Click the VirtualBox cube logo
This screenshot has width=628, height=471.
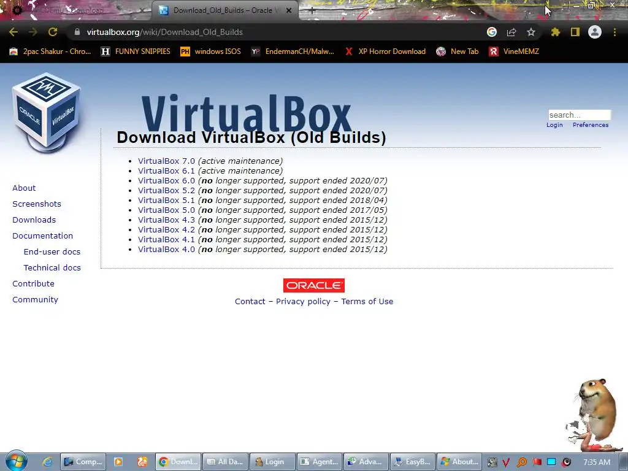pos(47,113)
